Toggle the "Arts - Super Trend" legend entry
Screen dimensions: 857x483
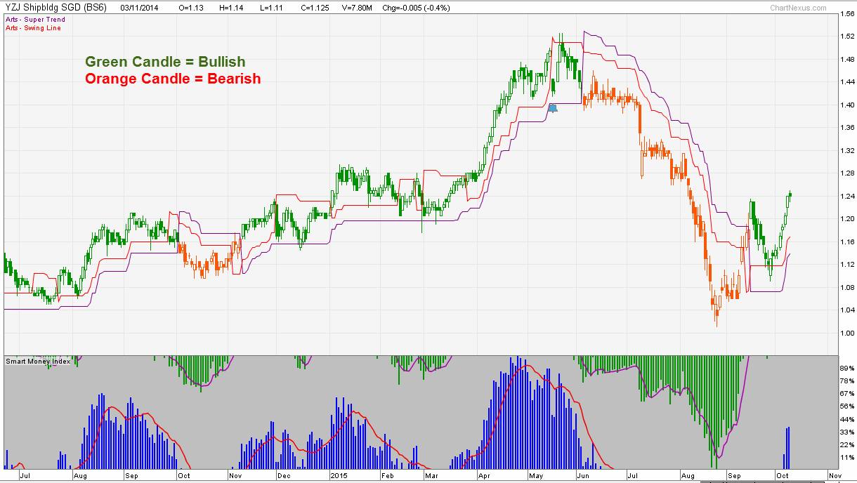pyautogui.click(x=34, y=20)
